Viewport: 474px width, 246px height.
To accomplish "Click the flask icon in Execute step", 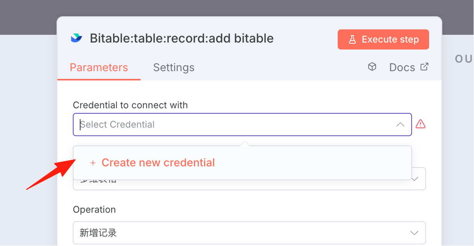I will point(352,39).
